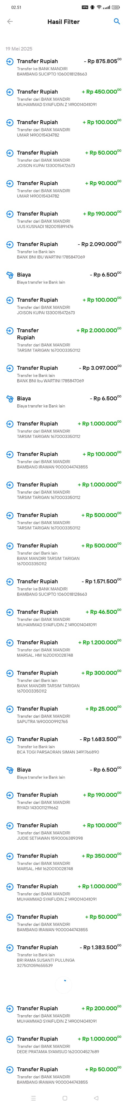Image resolution: width=127 pixels, height=1106 pixels.
Task: Tap transfer icon for Rp 875.805 transaction
Action: tap(10, 61)
